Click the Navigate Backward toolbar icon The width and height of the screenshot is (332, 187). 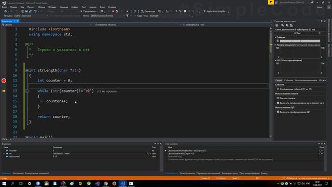click(6, 11)
